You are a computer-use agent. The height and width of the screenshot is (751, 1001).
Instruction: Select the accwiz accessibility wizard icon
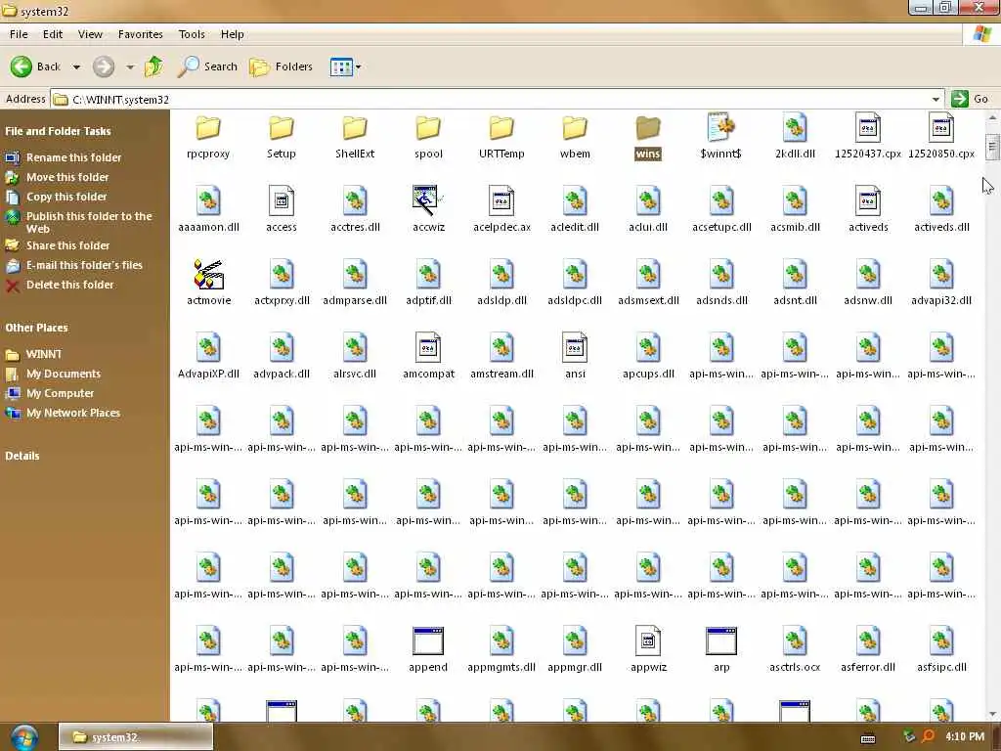(428, 200)
